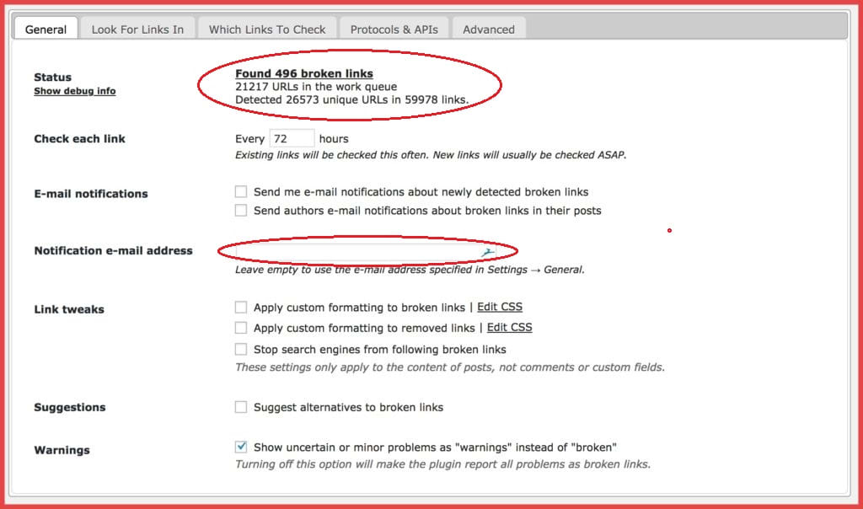The image size is (863, 509).
Task: Open the Which Links To Check tab
Action: point(267,29)
